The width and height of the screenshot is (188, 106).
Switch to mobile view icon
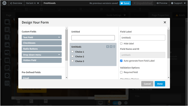tap(109, 103)
